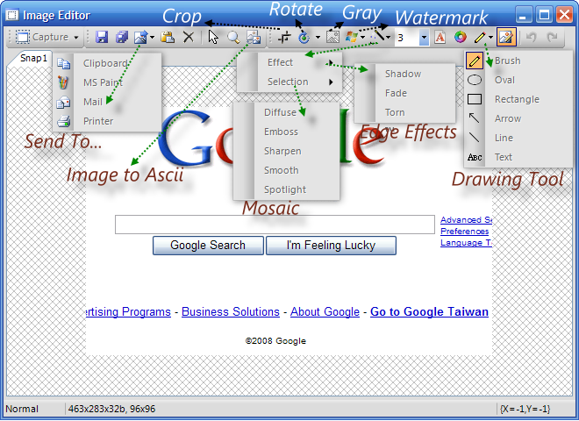Click the Normal status bar text
Screen dimensions: 579x421
(22, 409)
